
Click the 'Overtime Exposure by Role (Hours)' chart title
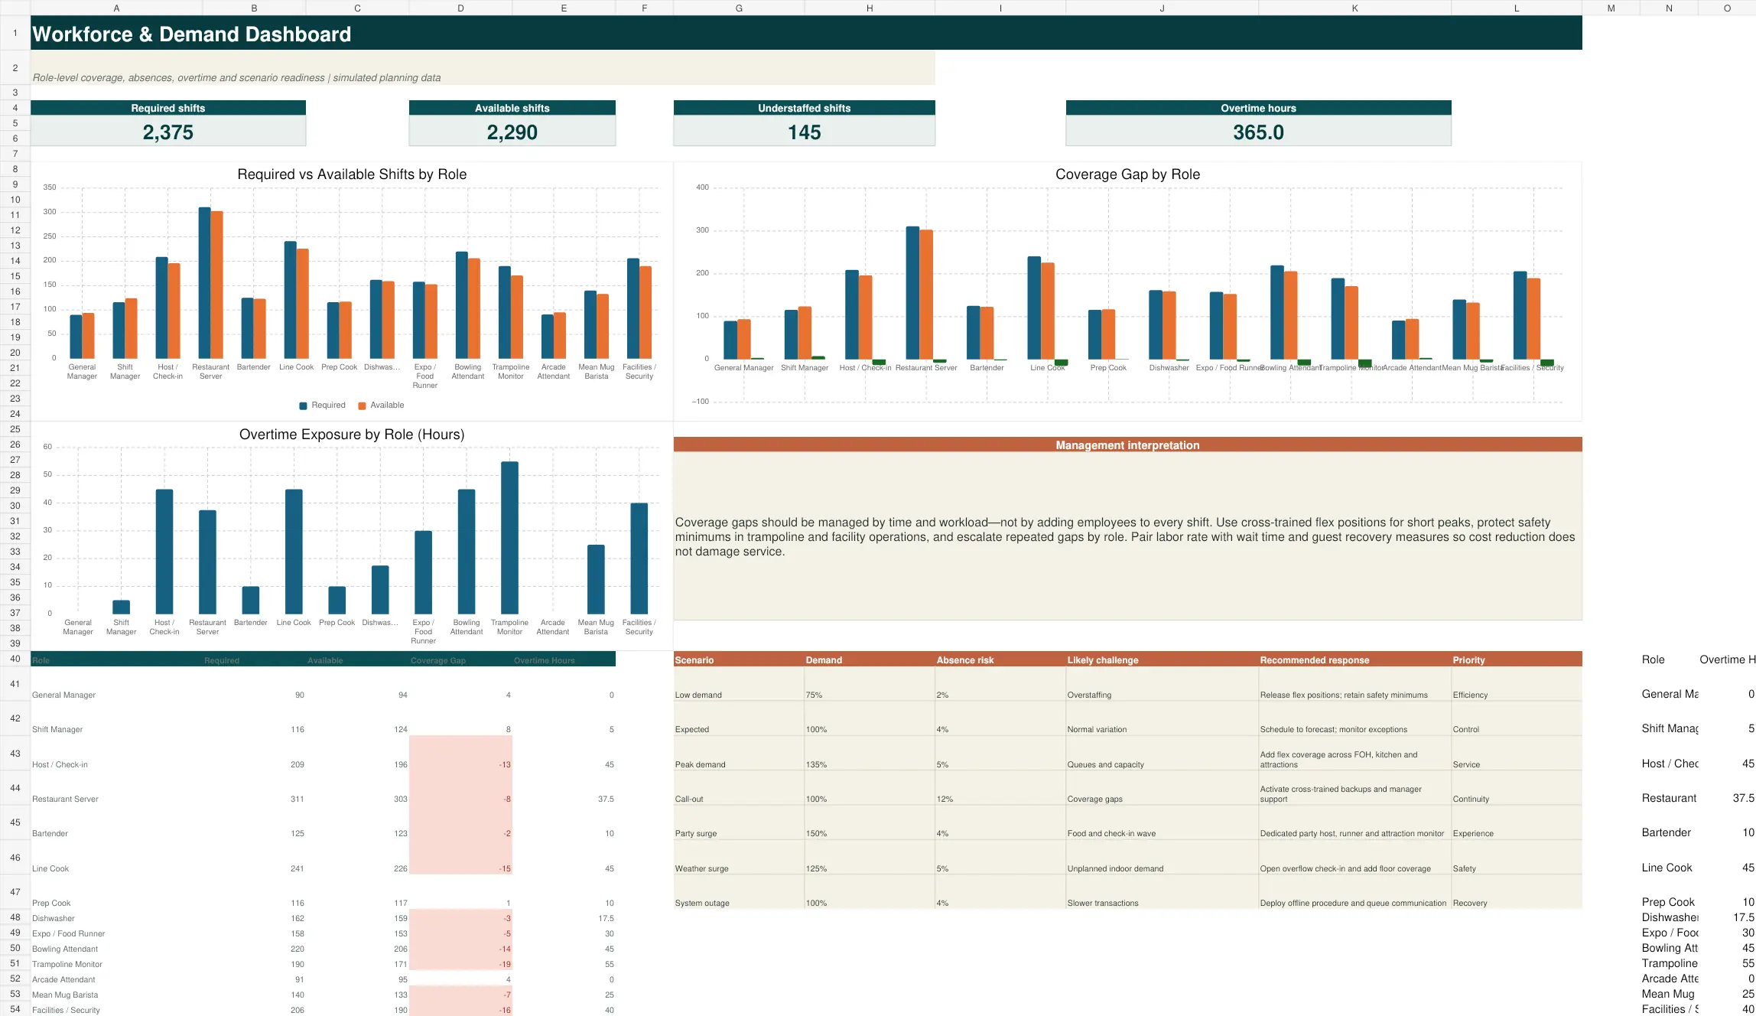pos(352,435)
